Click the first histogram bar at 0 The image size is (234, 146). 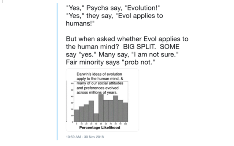77,116
